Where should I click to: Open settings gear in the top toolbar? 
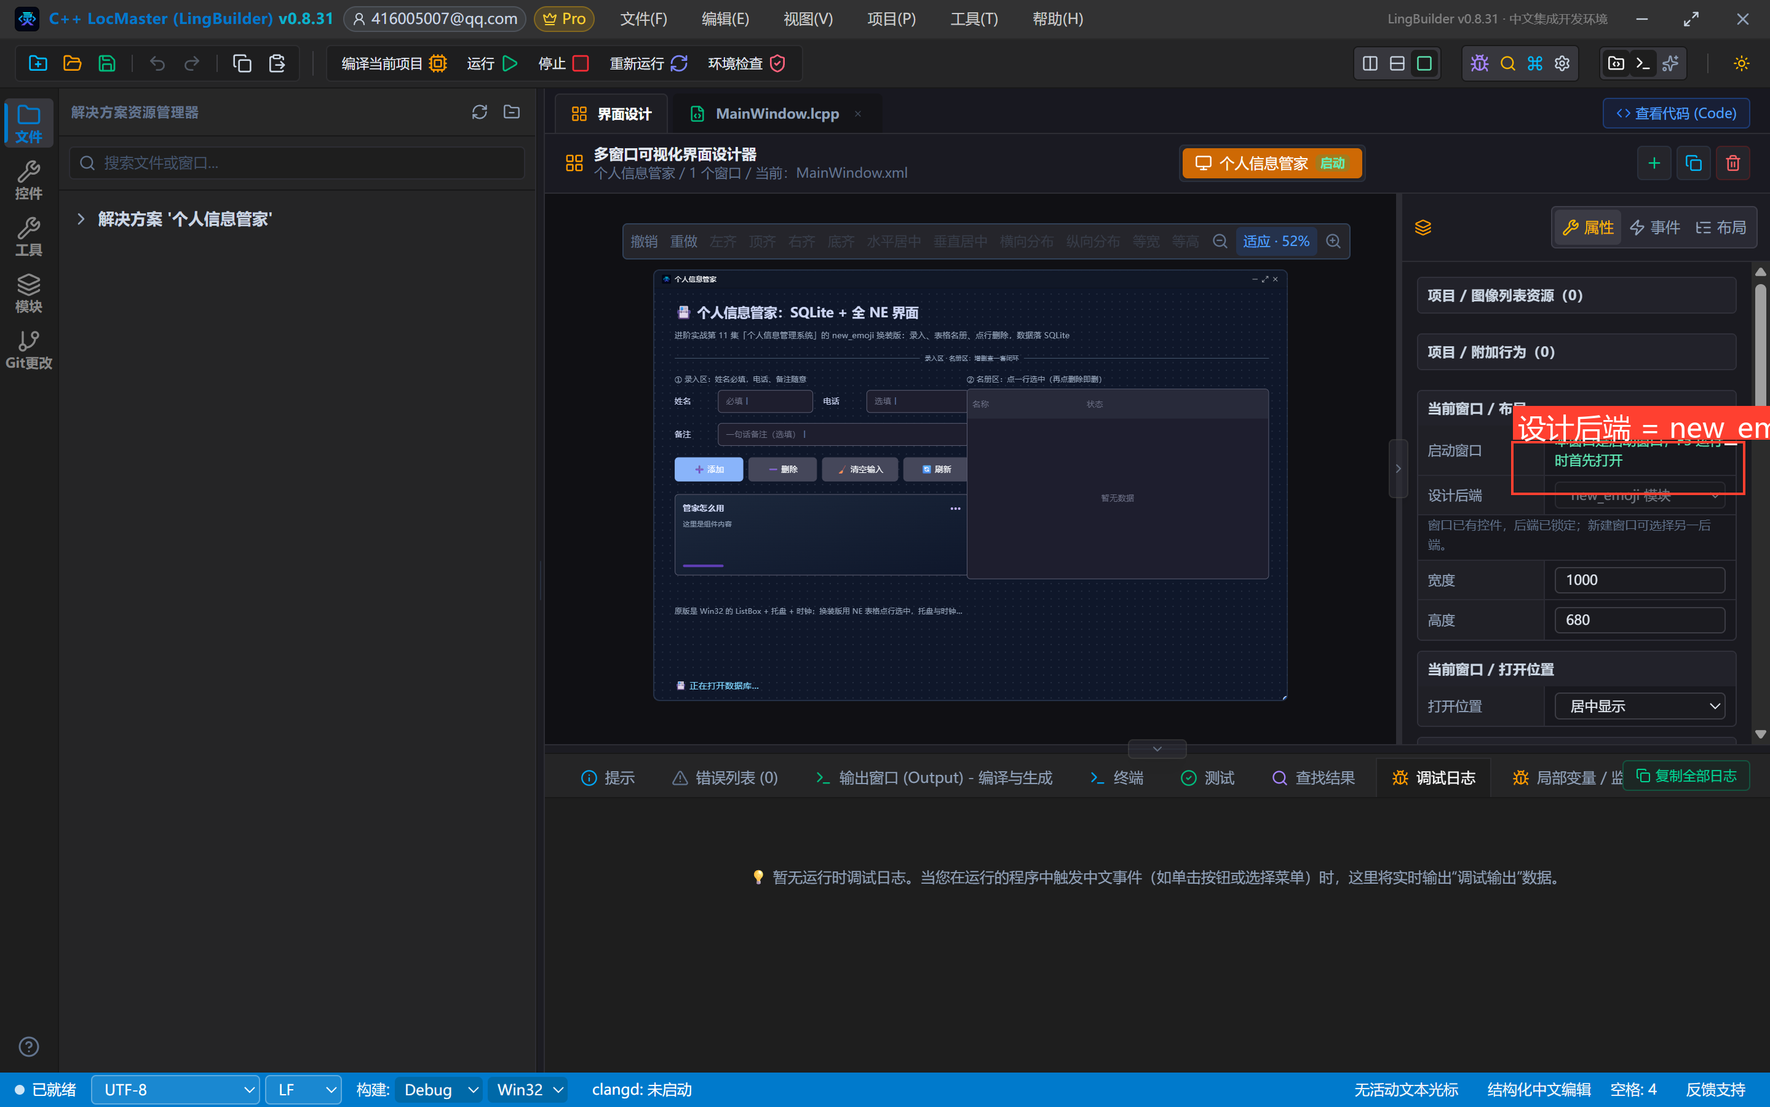1562,64
